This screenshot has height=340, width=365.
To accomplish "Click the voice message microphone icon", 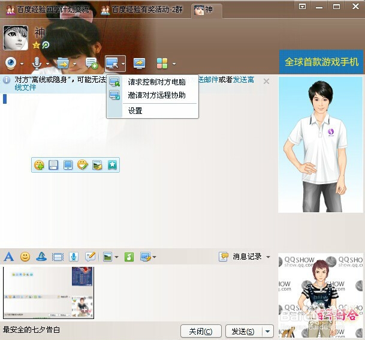I will pyautogui.click(x=74, y=257).
